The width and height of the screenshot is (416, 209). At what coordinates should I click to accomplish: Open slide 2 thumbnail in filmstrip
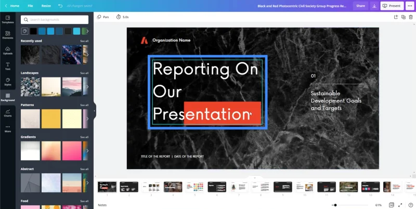(x=129, y=187)
